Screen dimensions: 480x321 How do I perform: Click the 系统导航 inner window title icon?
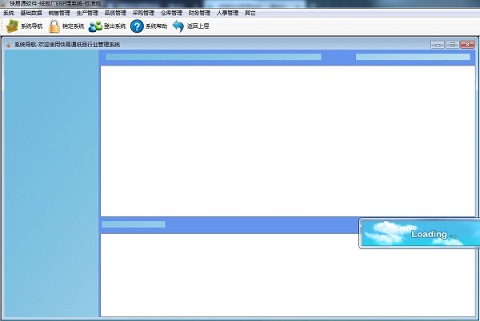tap(9, 45)
